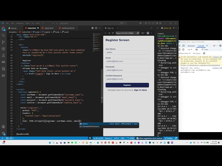Open DevTools console settings gear
The image size is (222, 166).
coord(204,53)
